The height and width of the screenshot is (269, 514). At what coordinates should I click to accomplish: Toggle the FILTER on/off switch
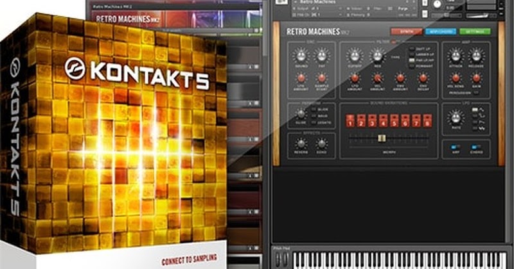394,42
